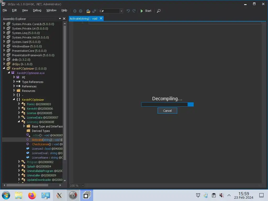The width and height of the screenshot is (268, 201).
Task: Navigate backward with the back arrow
Action: click(75, 11)
